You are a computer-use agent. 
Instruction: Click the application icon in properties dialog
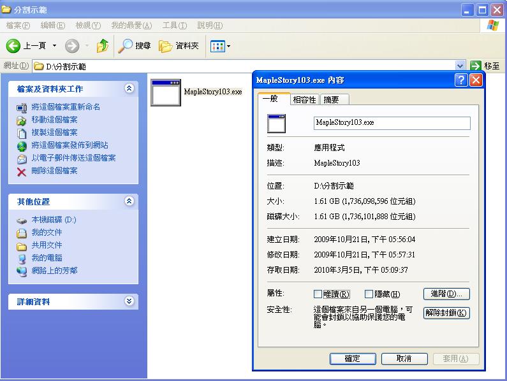tap(276, 124)
